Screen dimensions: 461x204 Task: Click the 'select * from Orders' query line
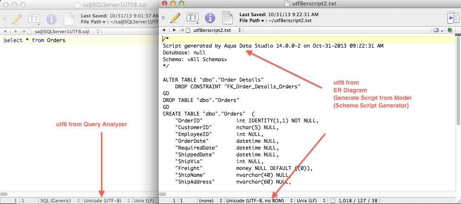click(35, 40)
